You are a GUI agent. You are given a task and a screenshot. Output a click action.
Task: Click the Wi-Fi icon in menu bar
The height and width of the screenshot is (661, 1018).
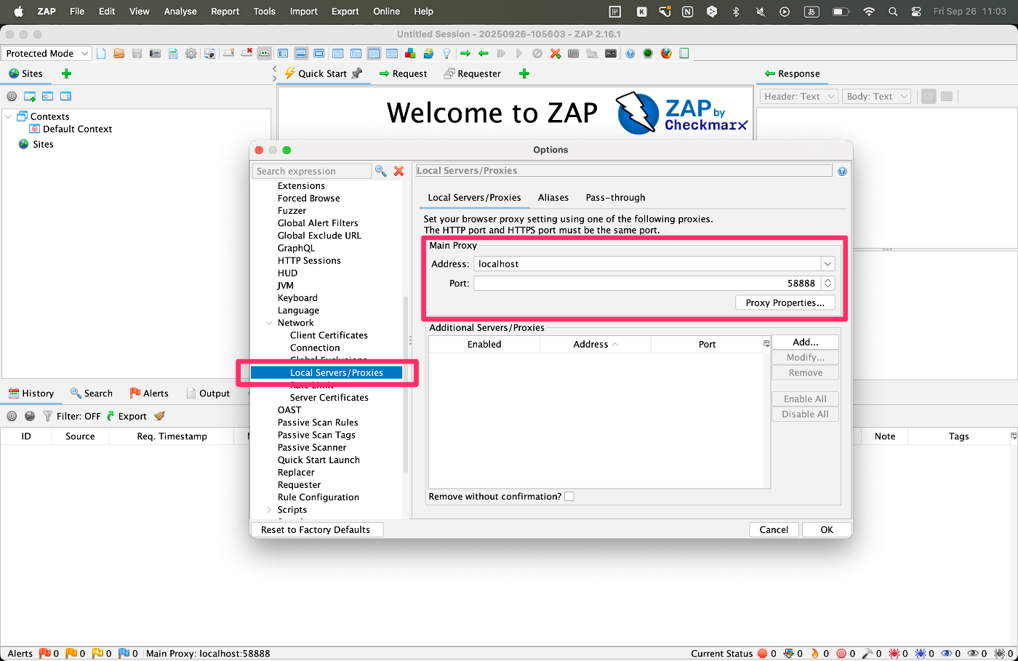point(869,11)
